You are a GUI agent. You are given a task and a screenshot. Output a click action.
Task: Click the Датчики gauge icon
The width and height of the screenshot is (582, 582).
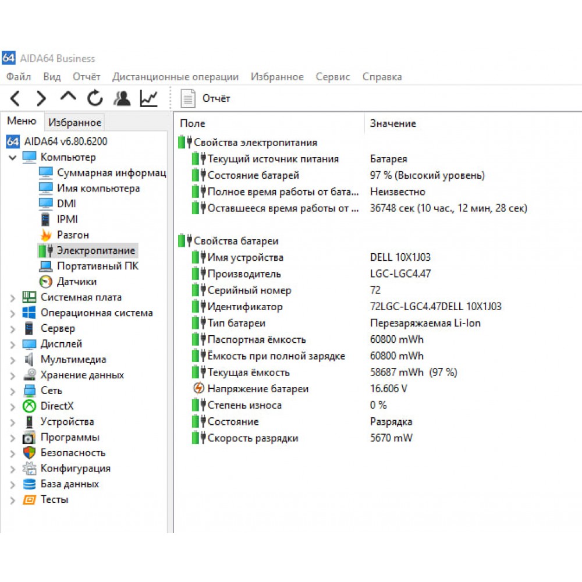(45, 282)
